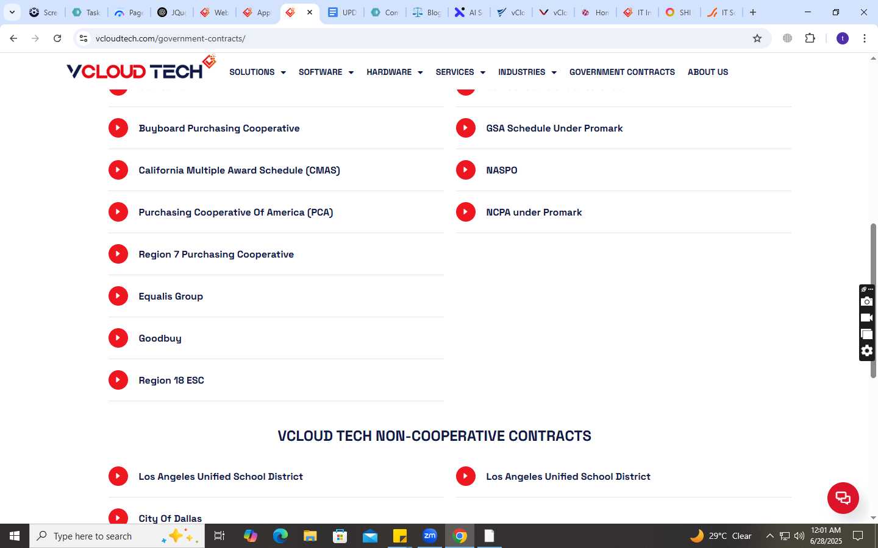Open Region 18 ESC link
Image resolution: width=878 pixels, height=548 pixels.
tap(171, 380)
